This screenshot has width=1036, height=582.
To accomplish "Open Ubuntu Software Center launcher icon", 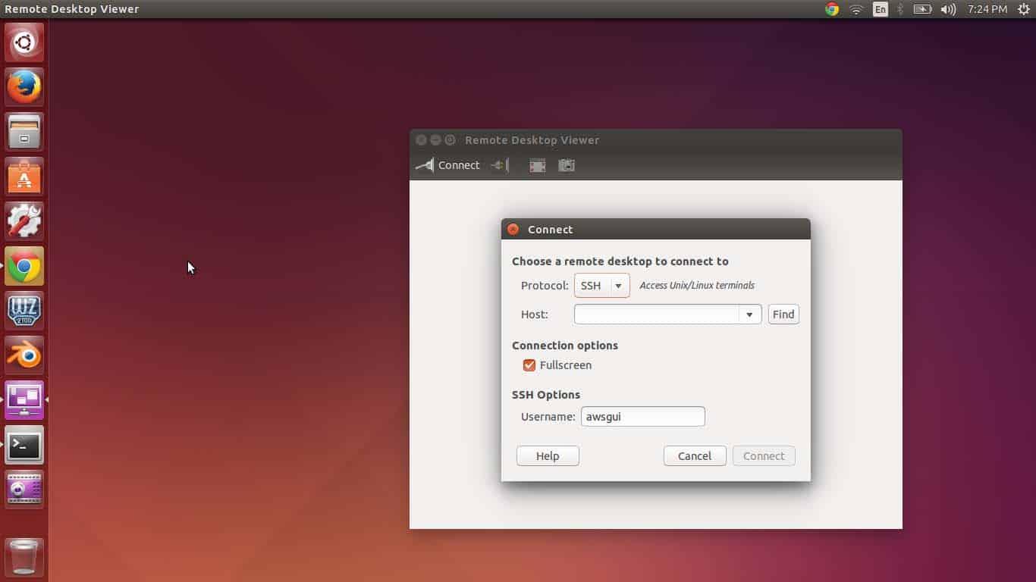I will pos(24,176).
